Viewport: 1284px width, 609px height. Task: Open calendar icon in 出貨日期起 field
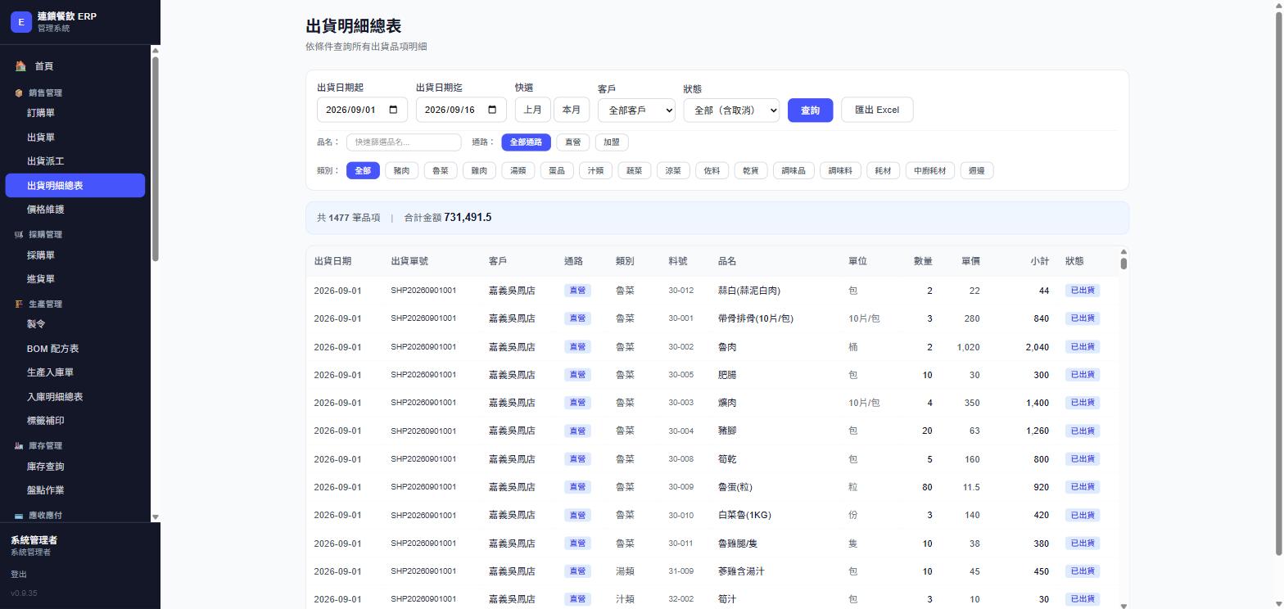(393, 110)
